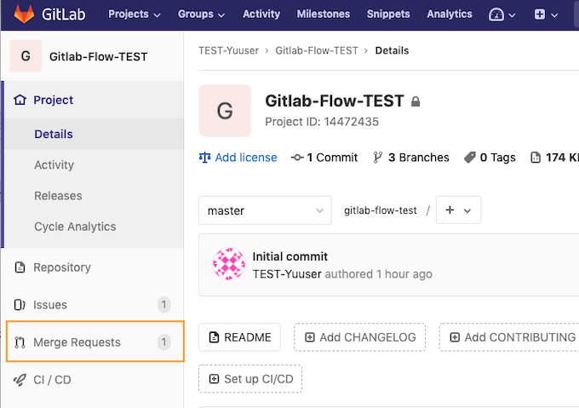The width and height of the screenshot is (579, 408).
Task: Open the README button
Action: [239, 337]
